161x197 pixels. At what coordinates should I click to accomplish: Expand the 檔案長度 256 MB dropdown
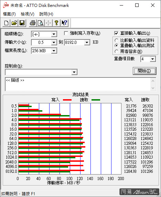54,51
